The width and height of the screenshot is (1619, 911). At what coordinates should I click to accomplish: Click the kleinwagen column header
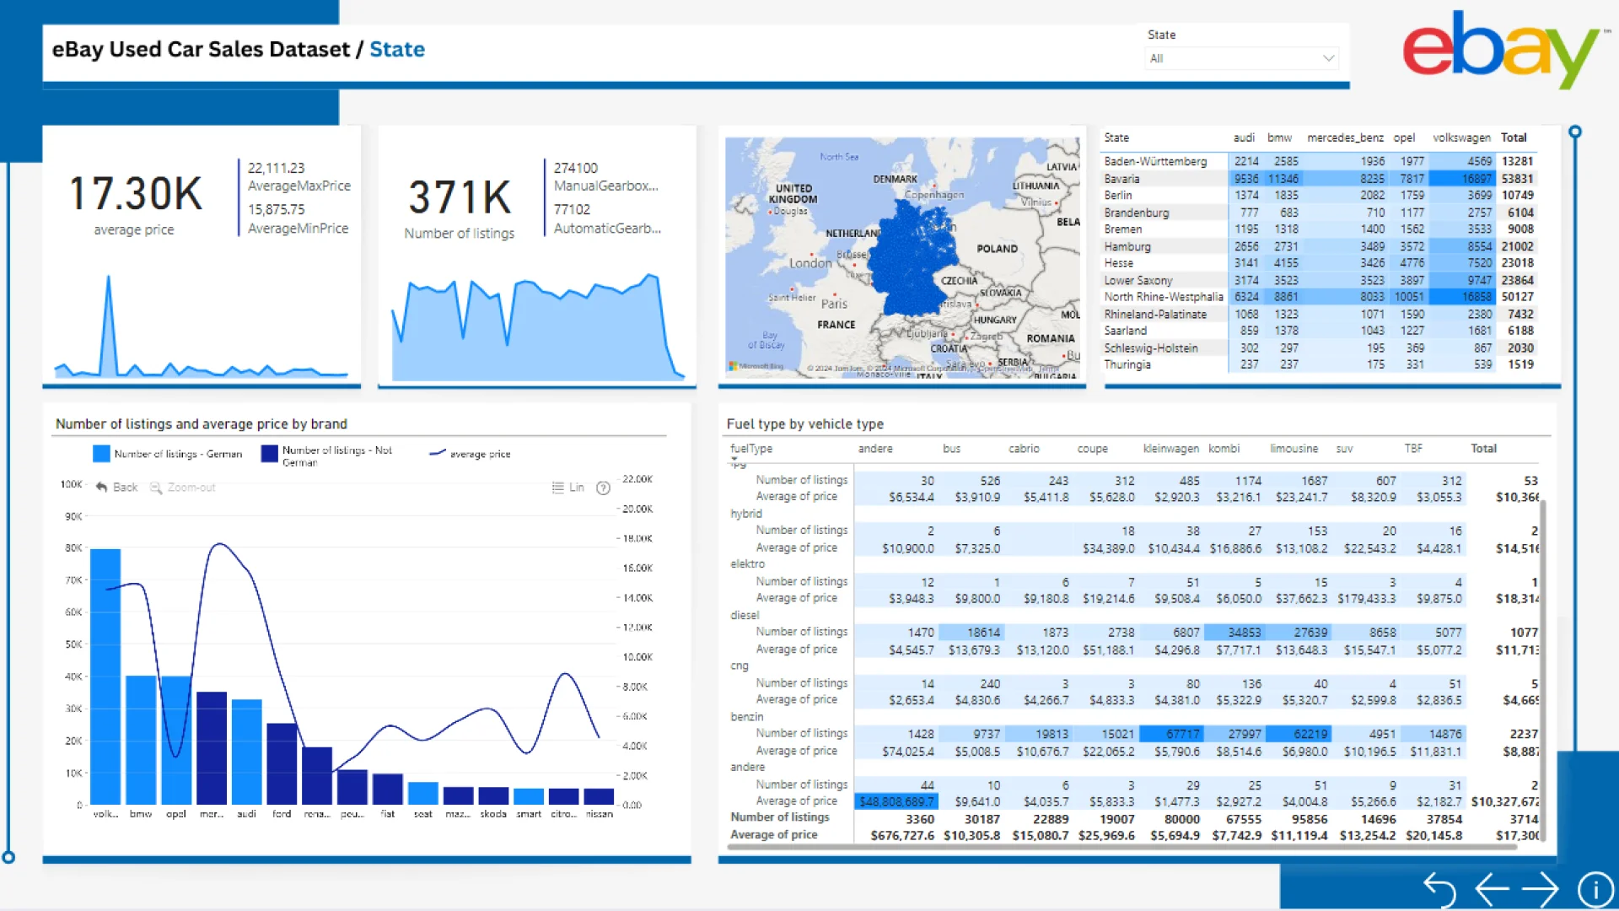click(x=1170, y=449)
